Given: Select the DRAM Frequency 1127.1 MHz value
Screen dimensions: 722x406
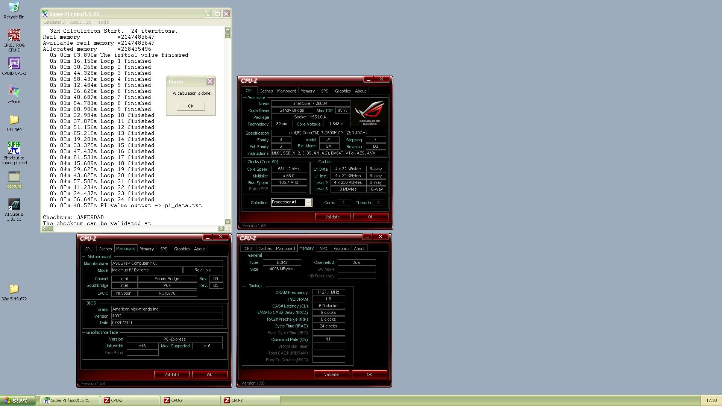Looking at the screenshot, I should click(x=329, y=292).
